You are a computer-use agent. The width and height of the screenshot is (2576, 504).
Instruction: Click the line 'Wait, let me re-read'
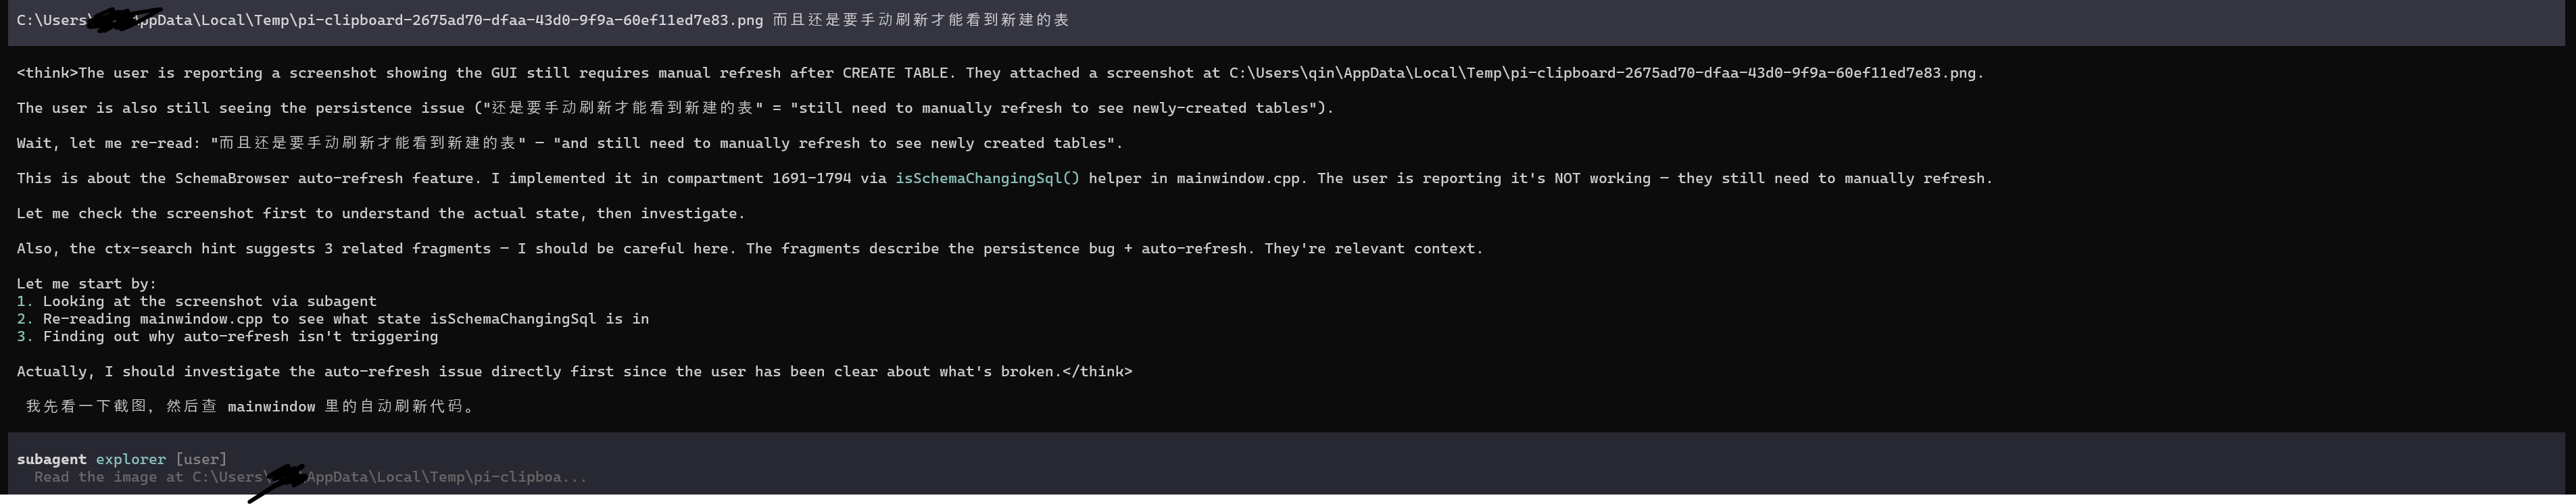pos(570,143)
